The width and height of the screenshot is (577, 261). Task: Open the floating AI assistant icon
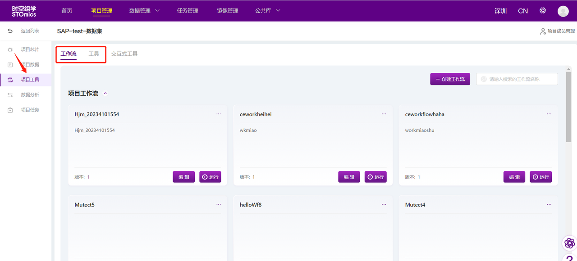(x=570, y=243)
